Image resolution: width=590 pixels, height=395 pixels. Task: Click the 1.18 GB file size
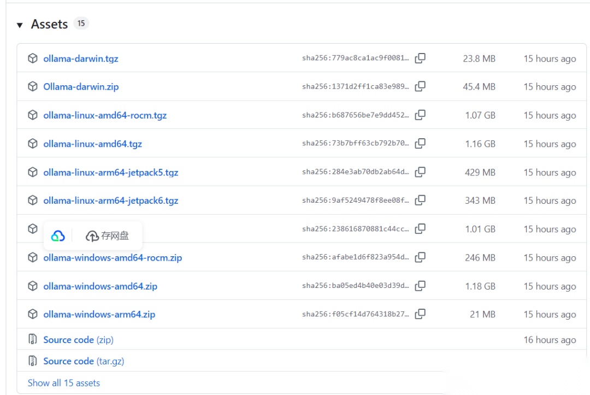480,287
